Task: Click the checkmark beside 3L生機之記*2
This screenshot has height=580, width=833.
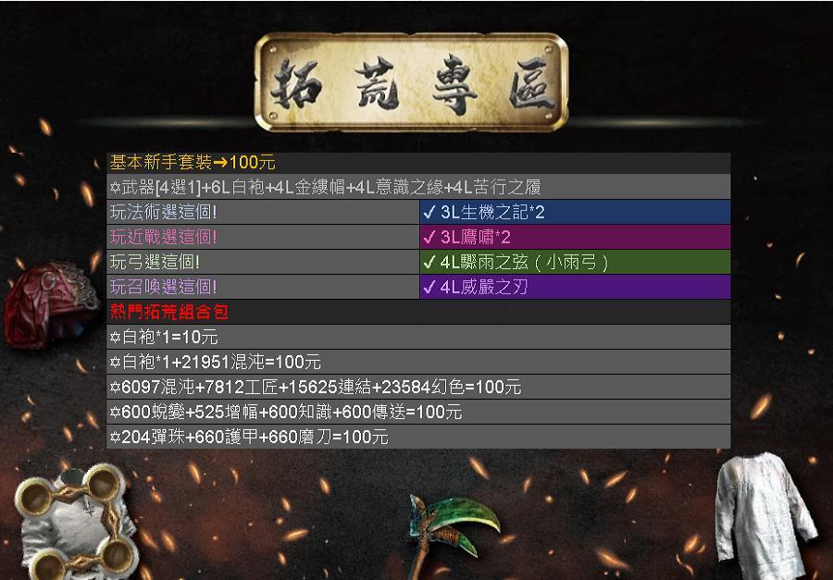Action: coord(429,213)
